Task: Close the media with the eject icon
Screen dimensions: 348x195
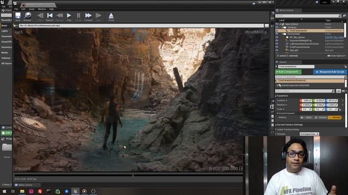Action: tap(111, 17)
